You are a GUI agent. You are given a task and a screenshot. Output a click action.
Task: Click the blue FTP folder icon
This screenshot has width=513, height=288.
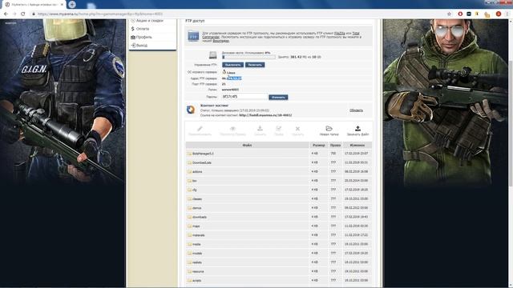point(193,36)
